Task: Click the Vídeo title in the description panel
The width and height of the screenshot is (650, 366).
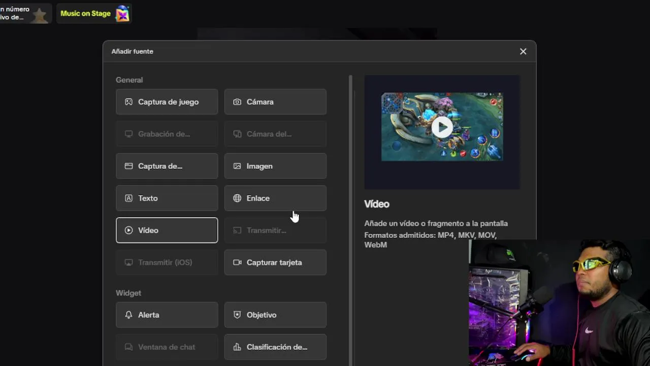Action: coord(377,204)
